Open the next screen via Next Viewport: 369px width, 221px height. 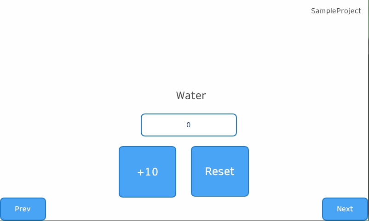(x=345, y=209)
